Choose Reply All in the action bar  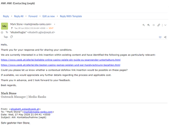[19, 16]
